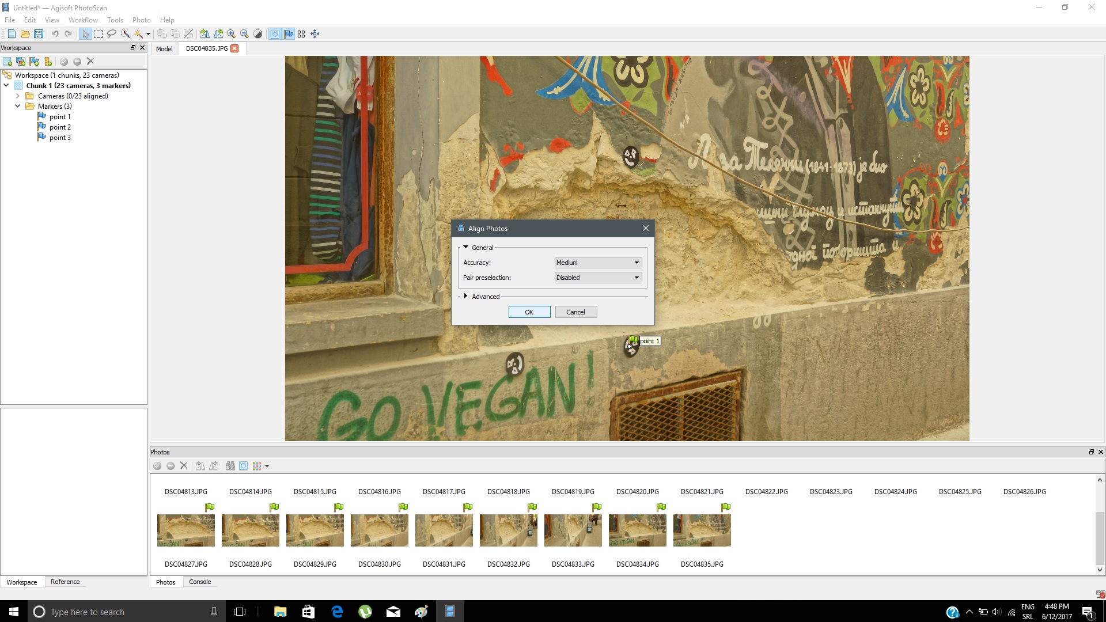Add photos via Workspace toolbar icon
Viewport: 1106px width, 622px height.
click(x=21, y=62)
